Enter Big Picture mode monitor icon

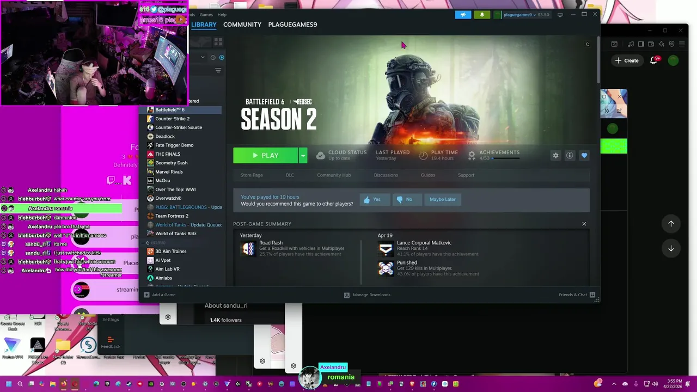pos(560,15)
